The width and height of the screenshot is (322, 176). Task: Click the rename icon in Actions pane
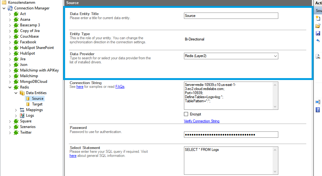point(318,102)
